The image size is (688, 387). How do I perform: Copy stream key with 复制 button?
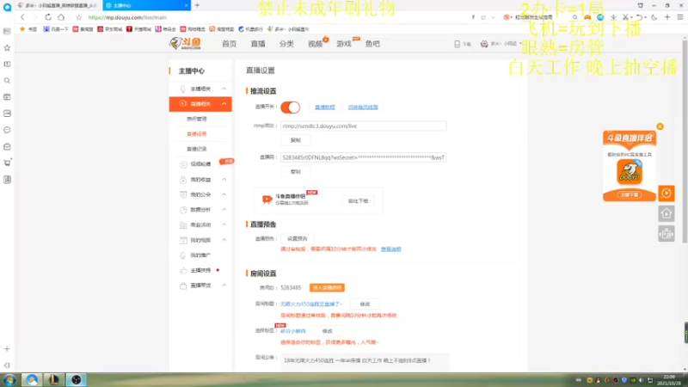point(295,171)
